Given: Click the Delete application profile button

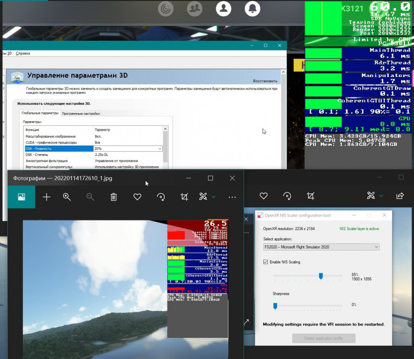Looking at the screenshot, I should (324, 338).
